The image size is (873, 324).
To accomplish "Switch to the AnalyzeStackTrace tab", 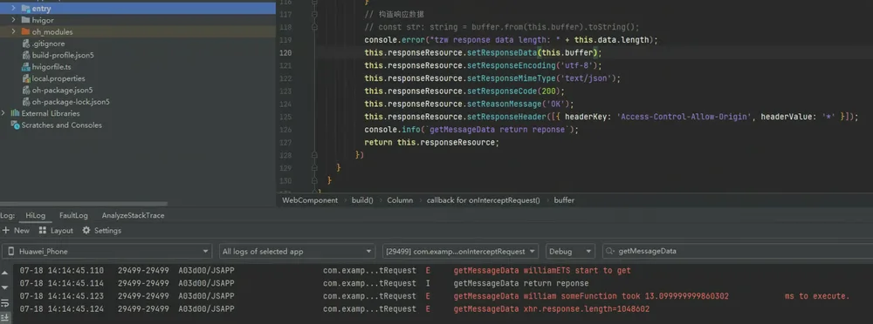I will coord(133,216).
